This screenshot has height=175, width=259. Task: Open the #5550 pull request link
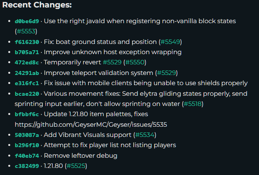pyautogui.click(x=135, y=62)
